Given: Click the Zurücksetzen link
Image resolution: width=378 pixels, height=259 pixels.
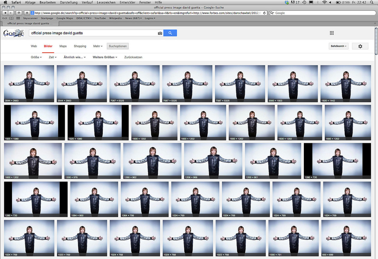Looking at the screenshot, I should pyautogui.click(x=133, y=57).
